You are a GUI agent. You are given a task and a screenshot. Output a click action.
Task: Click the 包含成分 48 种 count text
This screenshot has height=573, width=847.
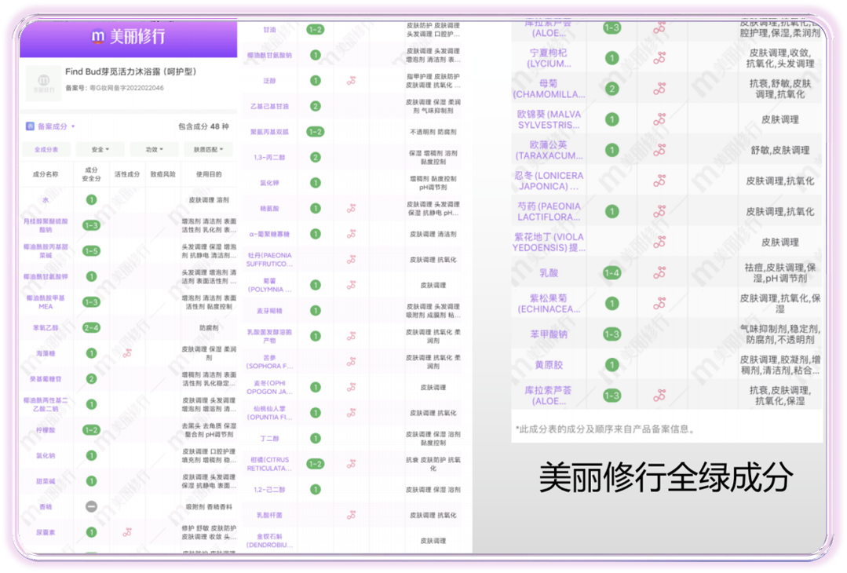pyautogui.click(x=203, y=126)
